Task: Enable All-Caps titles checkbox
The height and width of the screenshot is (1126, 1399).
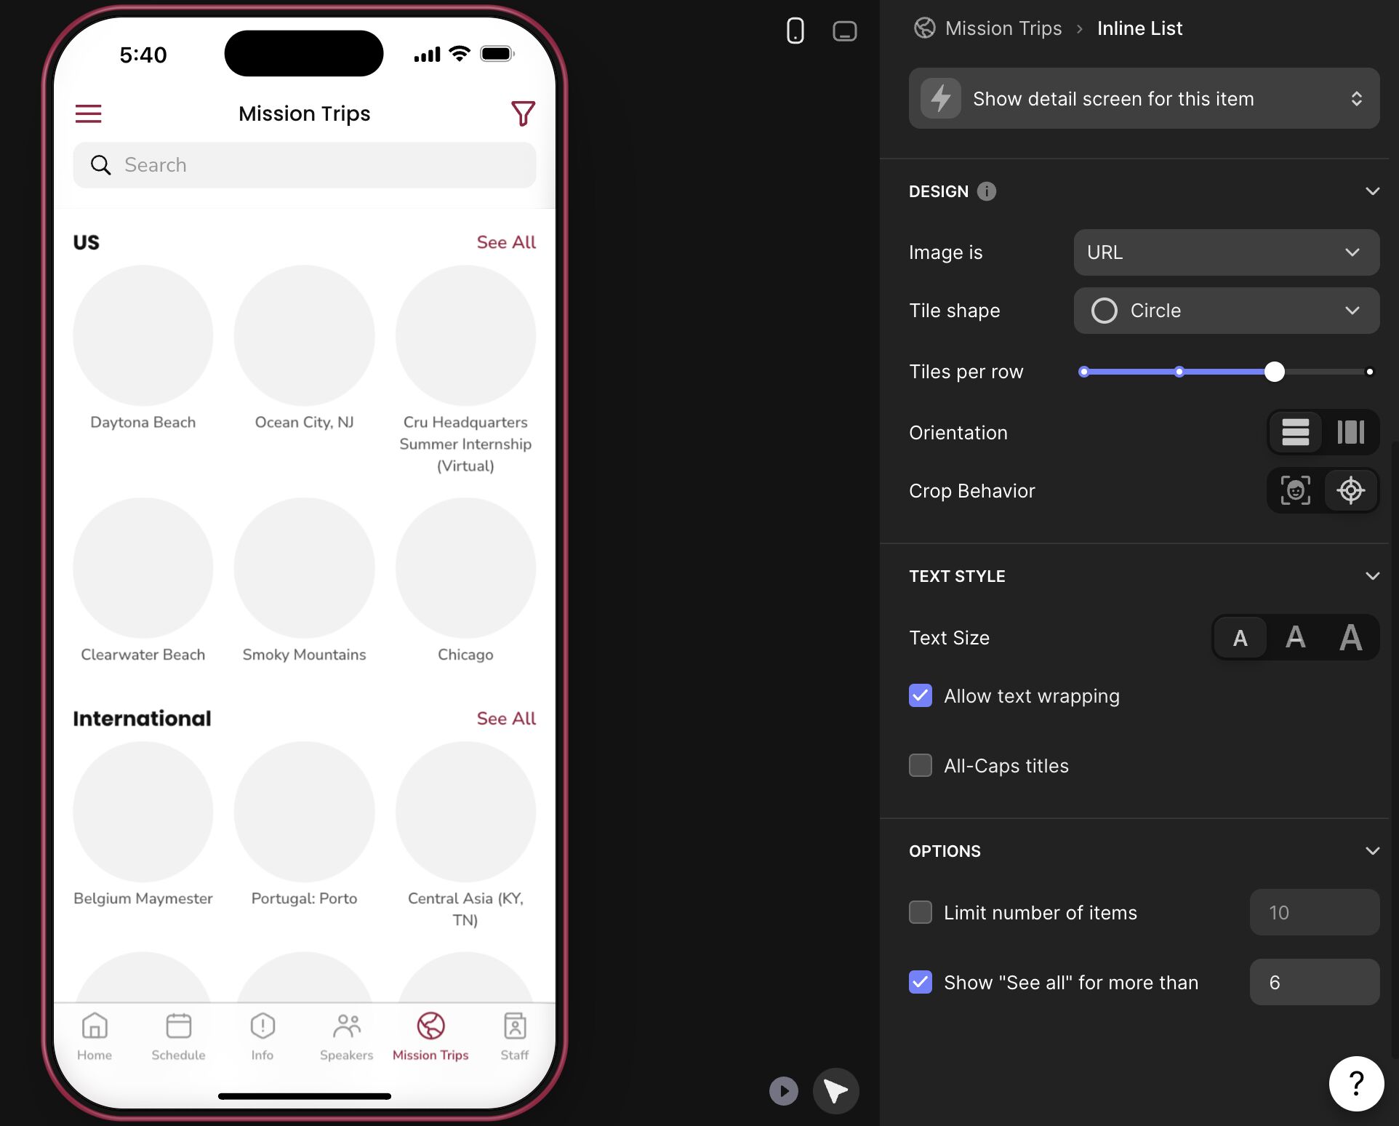Action: (x=921, y=765)
